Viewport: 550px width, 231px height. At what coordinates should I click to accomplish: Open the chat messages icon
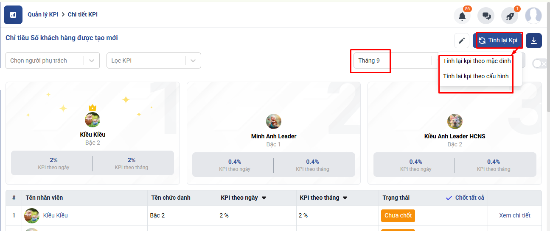pos(486,16)
